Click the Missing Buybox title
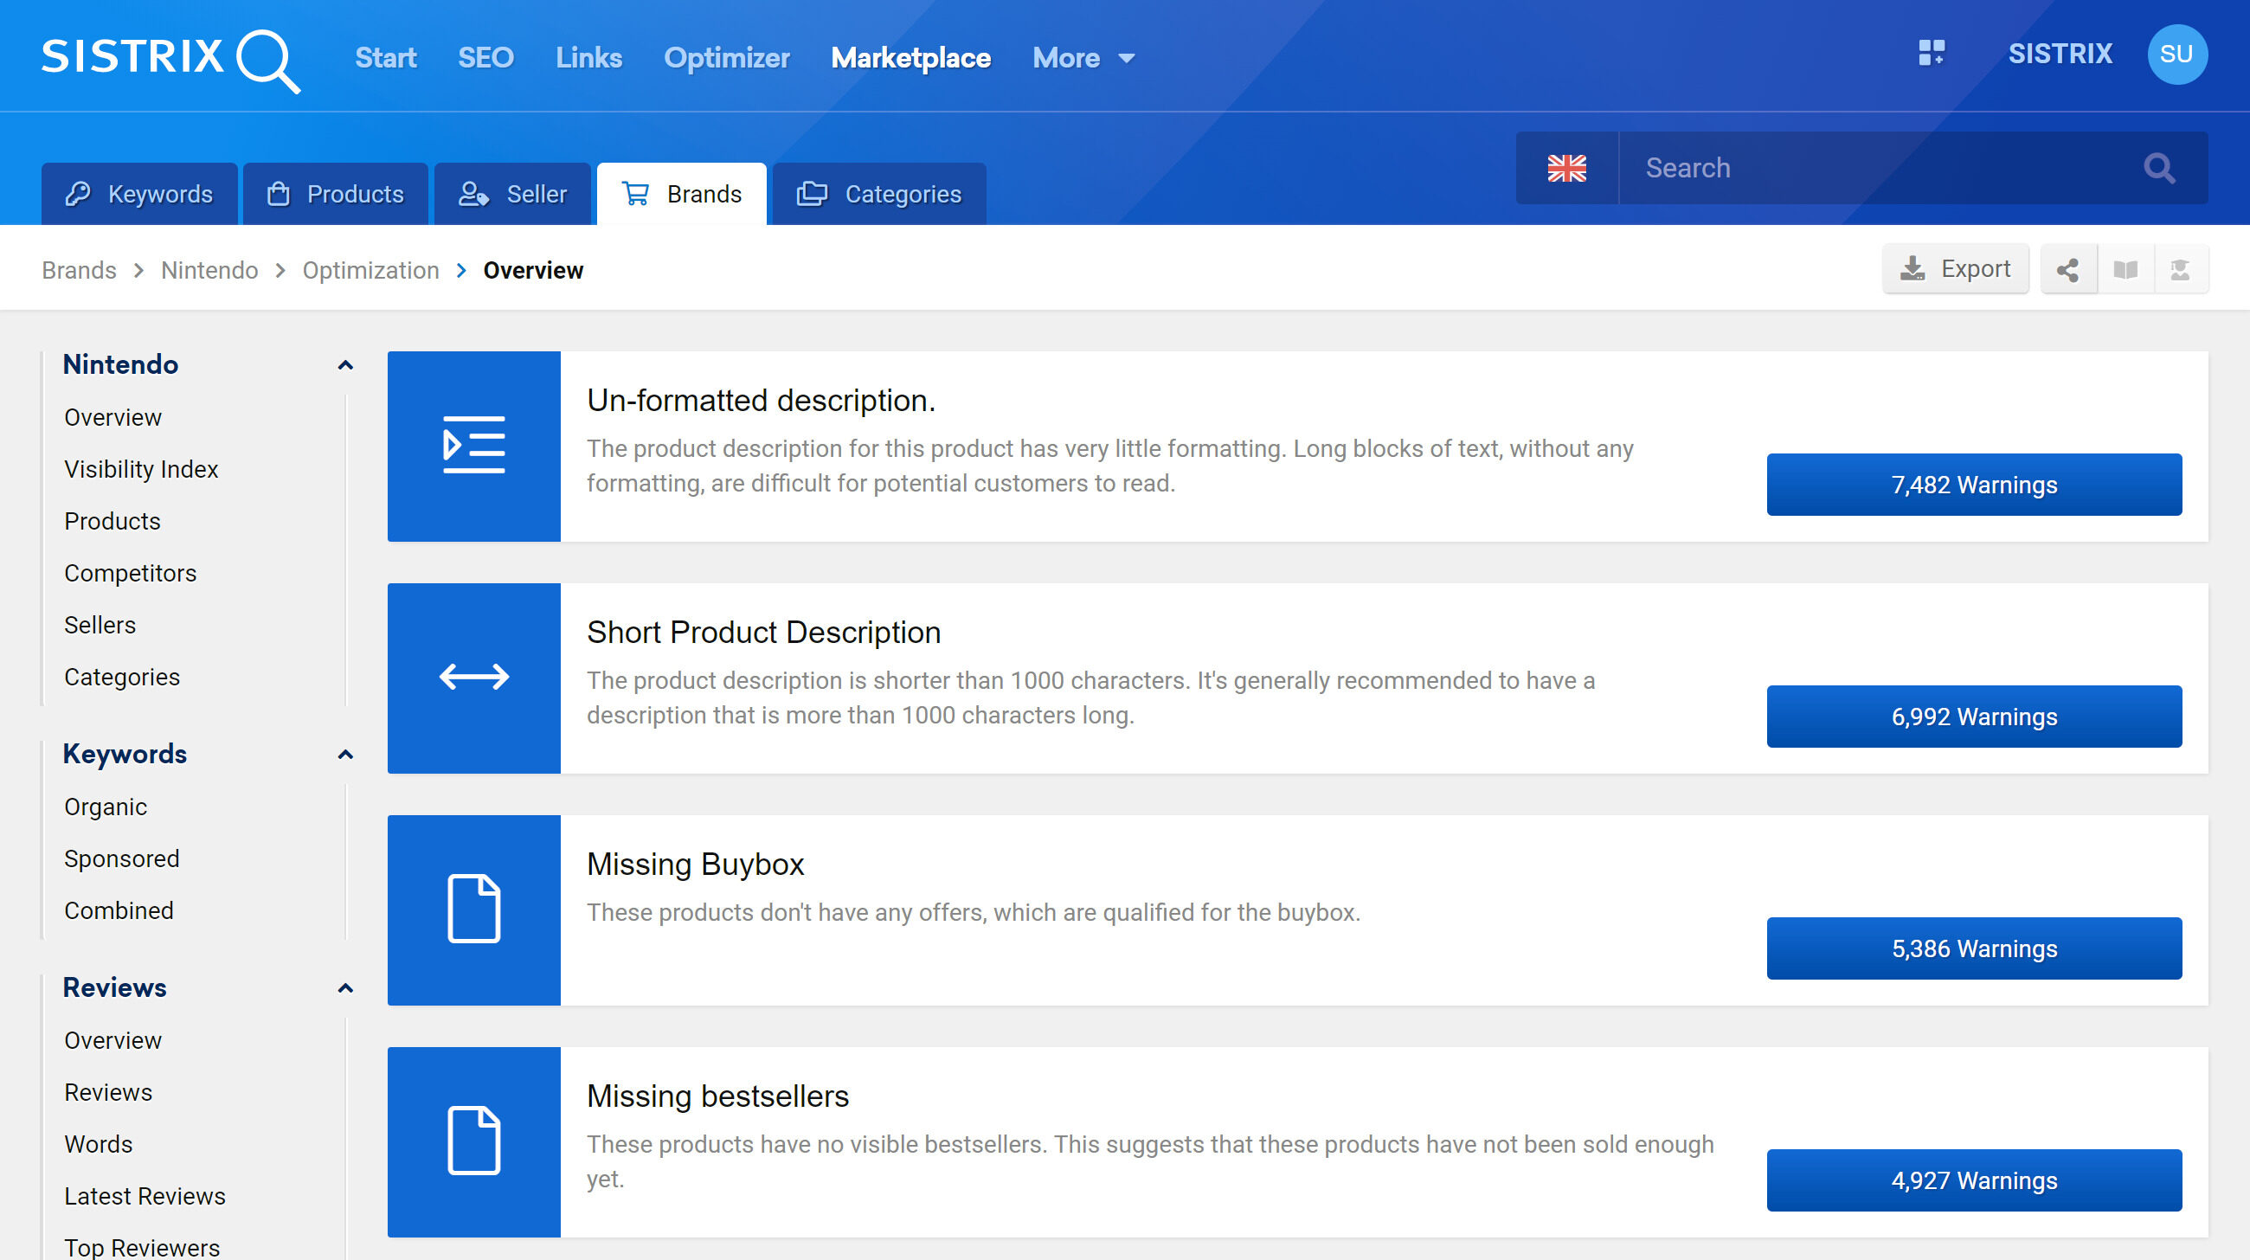Viewport: 2250px width, 1260px height. (695, 865)
